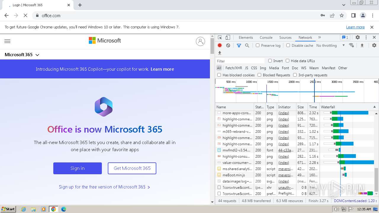Image resolution: width=379 pixels, height=213 pixels.
Task: Filter requests by Fetch/XHR
Action: coord(234,68)
